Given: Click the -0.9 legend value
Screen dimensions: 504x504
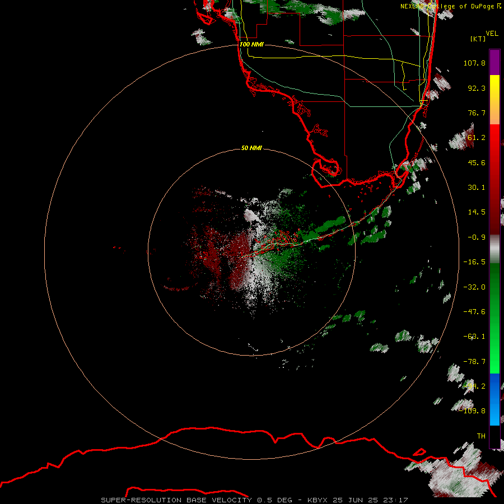Looking at the screenshot, I should tap(477, 237).
